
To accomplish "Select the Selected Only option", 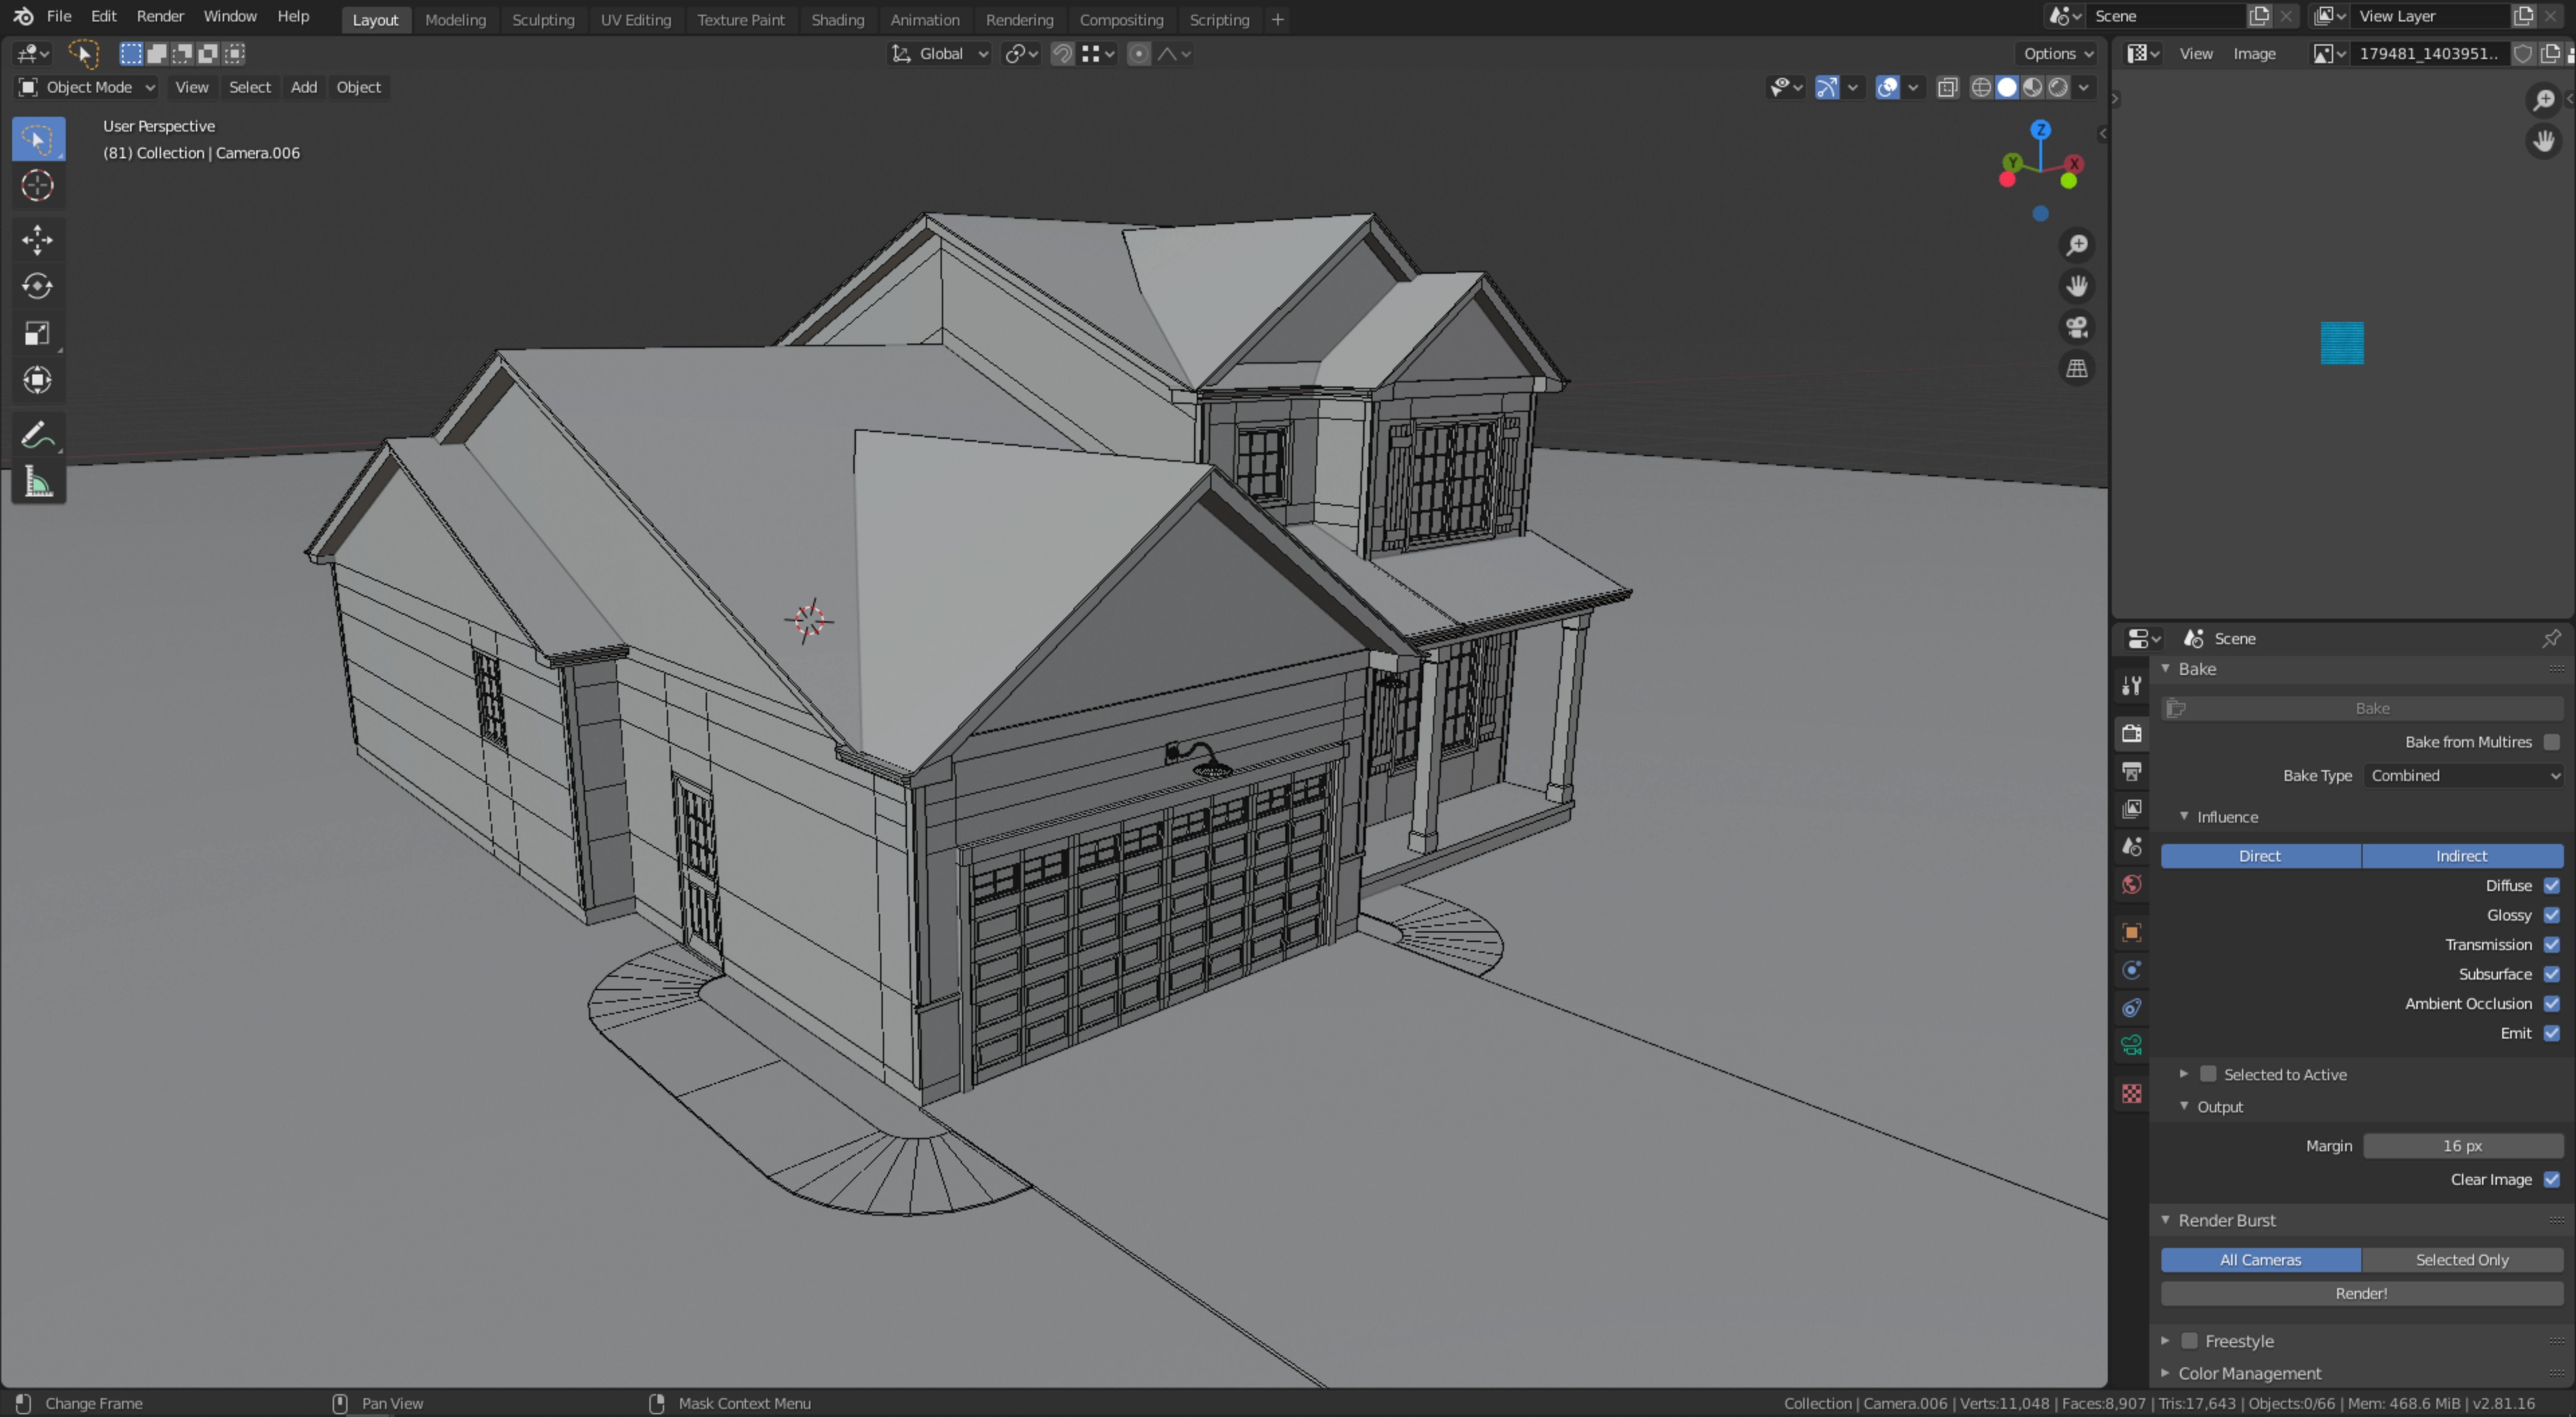I will pos(2463,1260).
